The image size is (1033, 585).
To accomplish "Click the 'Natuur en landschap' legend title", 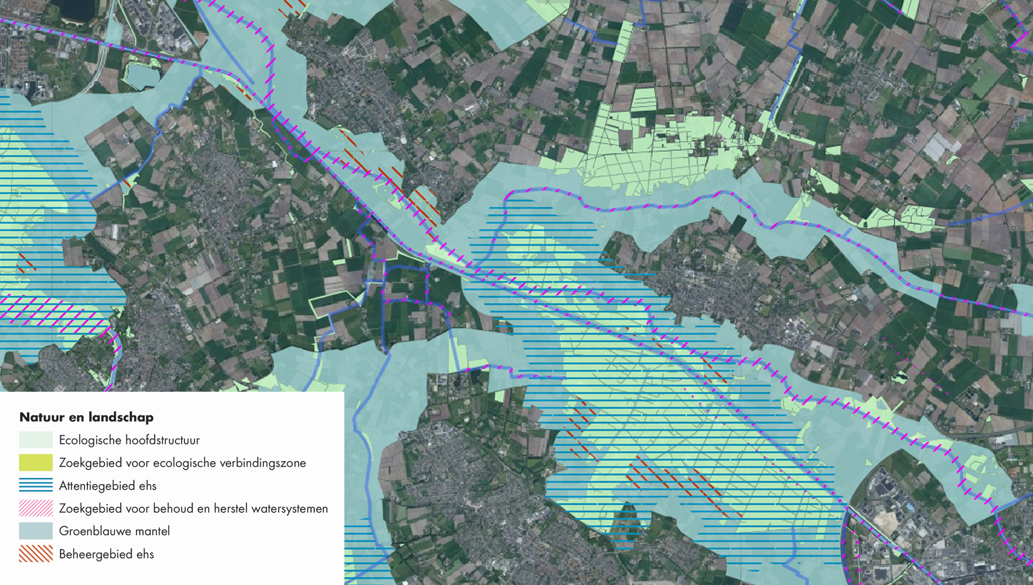I will click(x=86, y=417).
